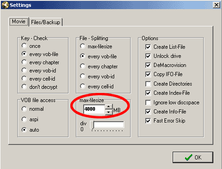Choose 'aspi' for VOB file access
The height and width of the screenshot is (169, 222).
pos(24,119)
